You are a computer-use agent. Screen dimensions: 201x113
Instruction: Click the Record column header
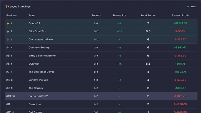click(x=96, y=15)
